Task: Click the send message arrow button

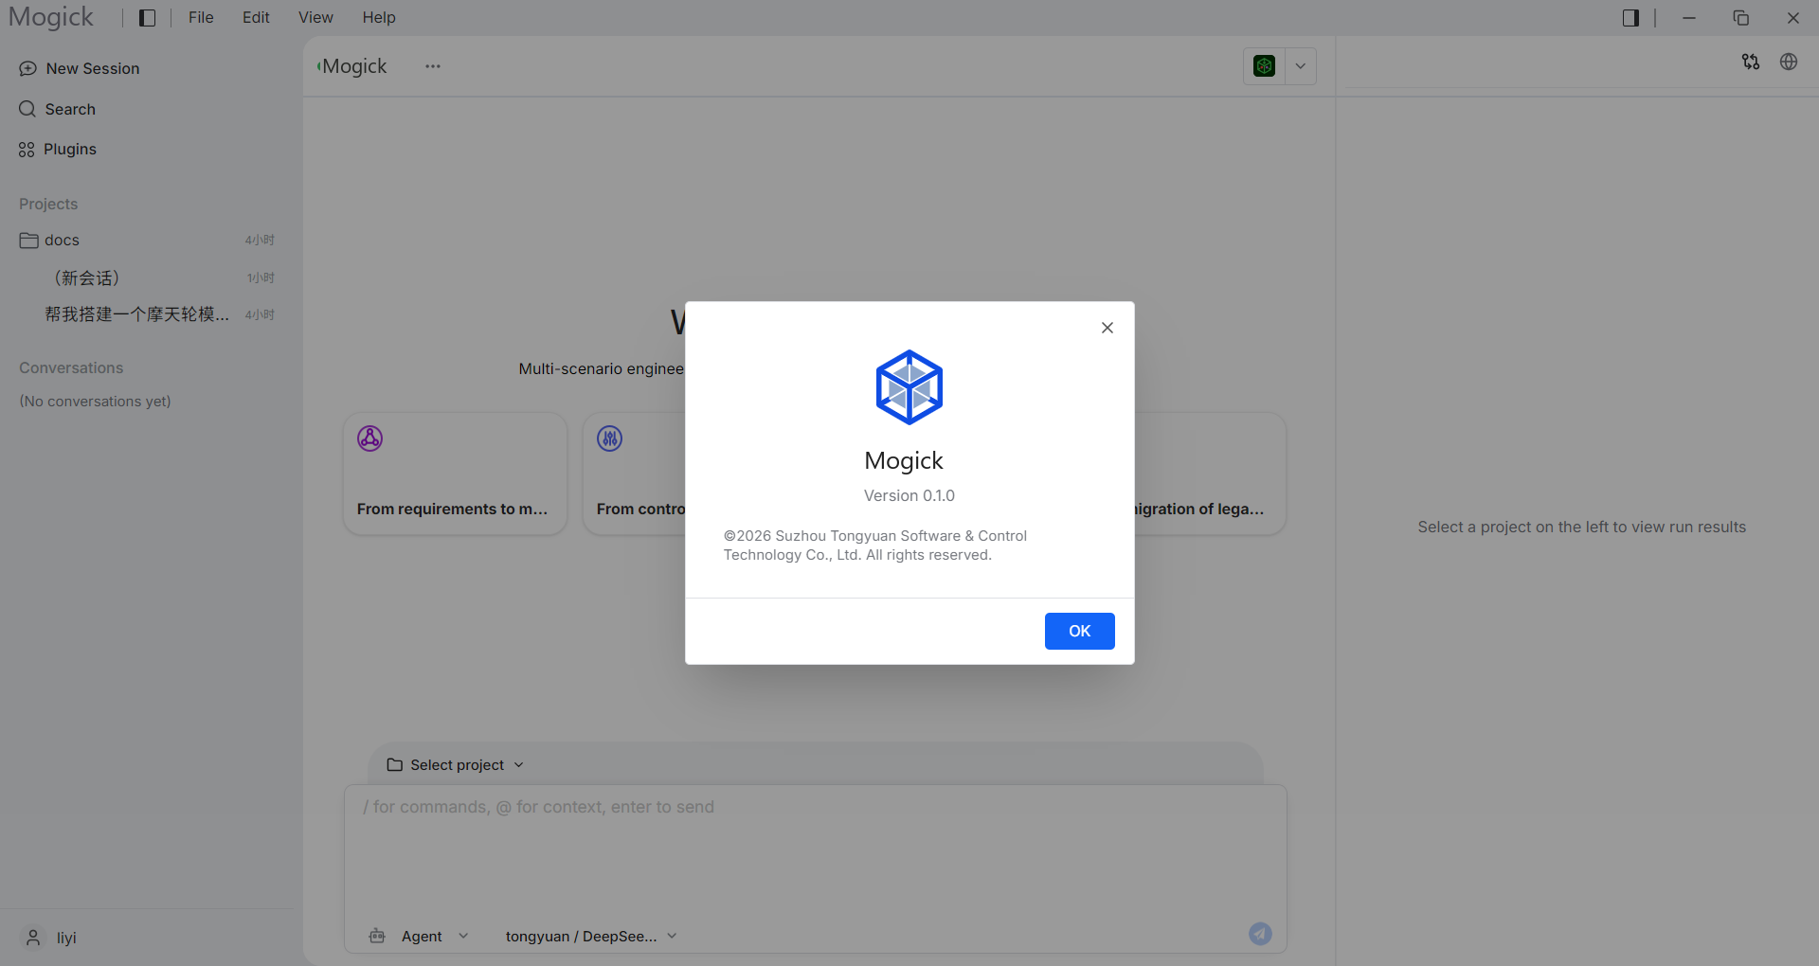Action: tap(1260, 934)
